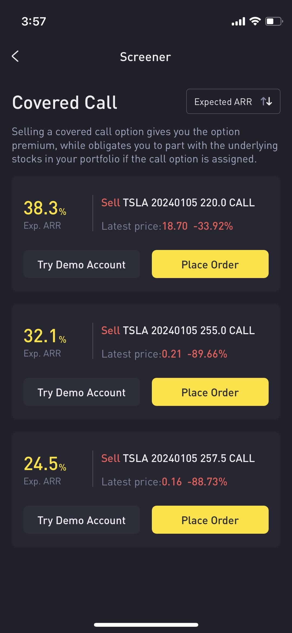Place Order for TSLA 257.5 CALL

click(210, 520)
